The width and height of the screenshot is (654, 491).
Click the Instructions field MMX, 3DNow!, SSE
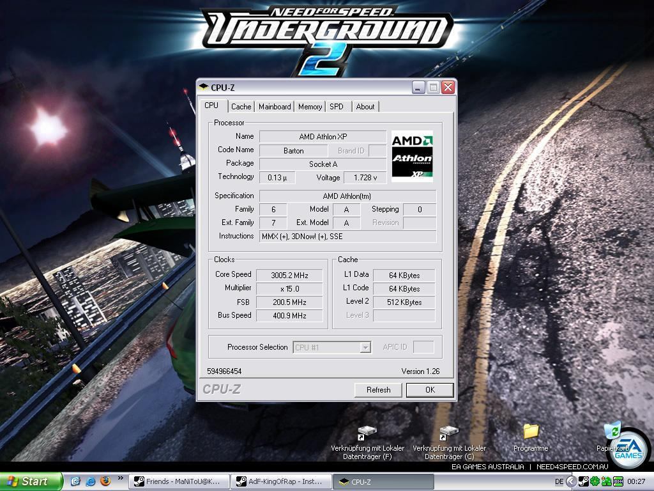[347, 237]
